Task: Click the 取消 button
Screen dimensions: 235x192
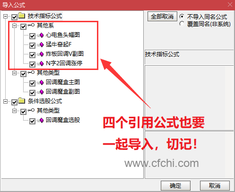Action: pyautogui.click(x=215, y=185)
